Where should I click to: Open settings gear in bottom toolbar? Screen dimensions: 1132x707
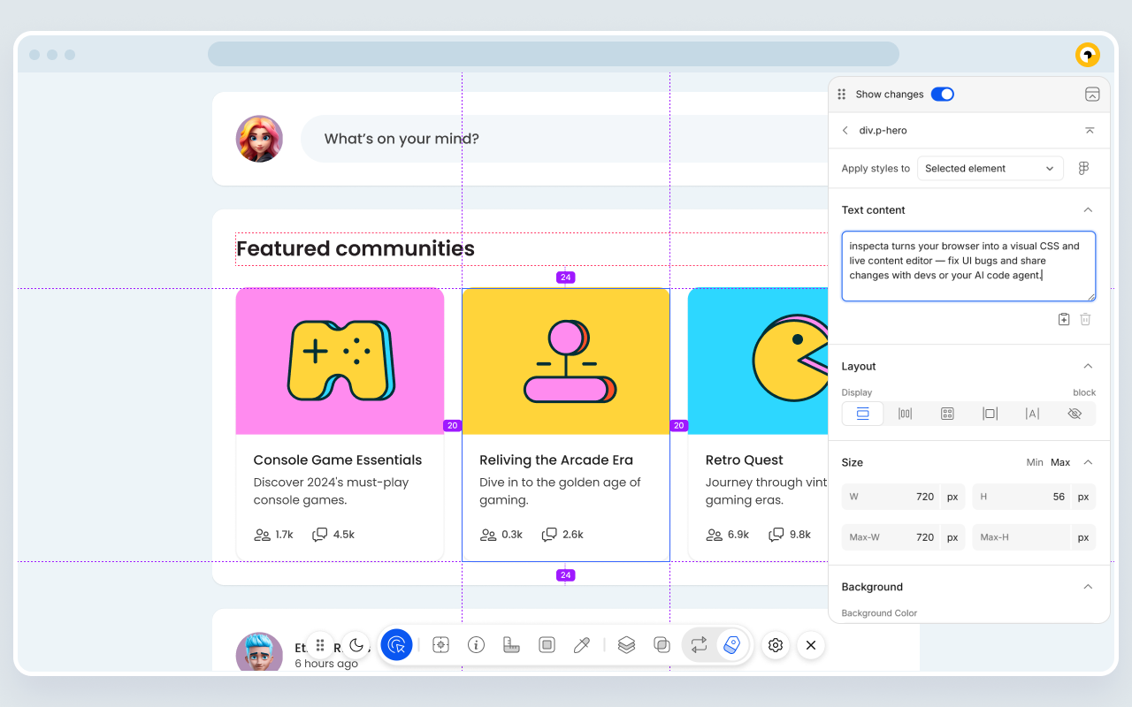776,645
